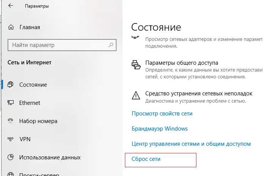
Task: Click the network troubleshooter warning triangle icon
Action: click(136, 95)
